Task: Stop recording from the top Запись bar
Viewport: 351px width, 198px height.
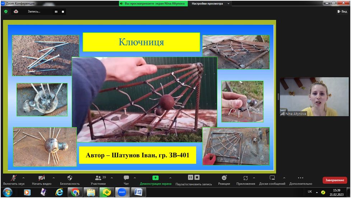Action: (x=63, y=11)
